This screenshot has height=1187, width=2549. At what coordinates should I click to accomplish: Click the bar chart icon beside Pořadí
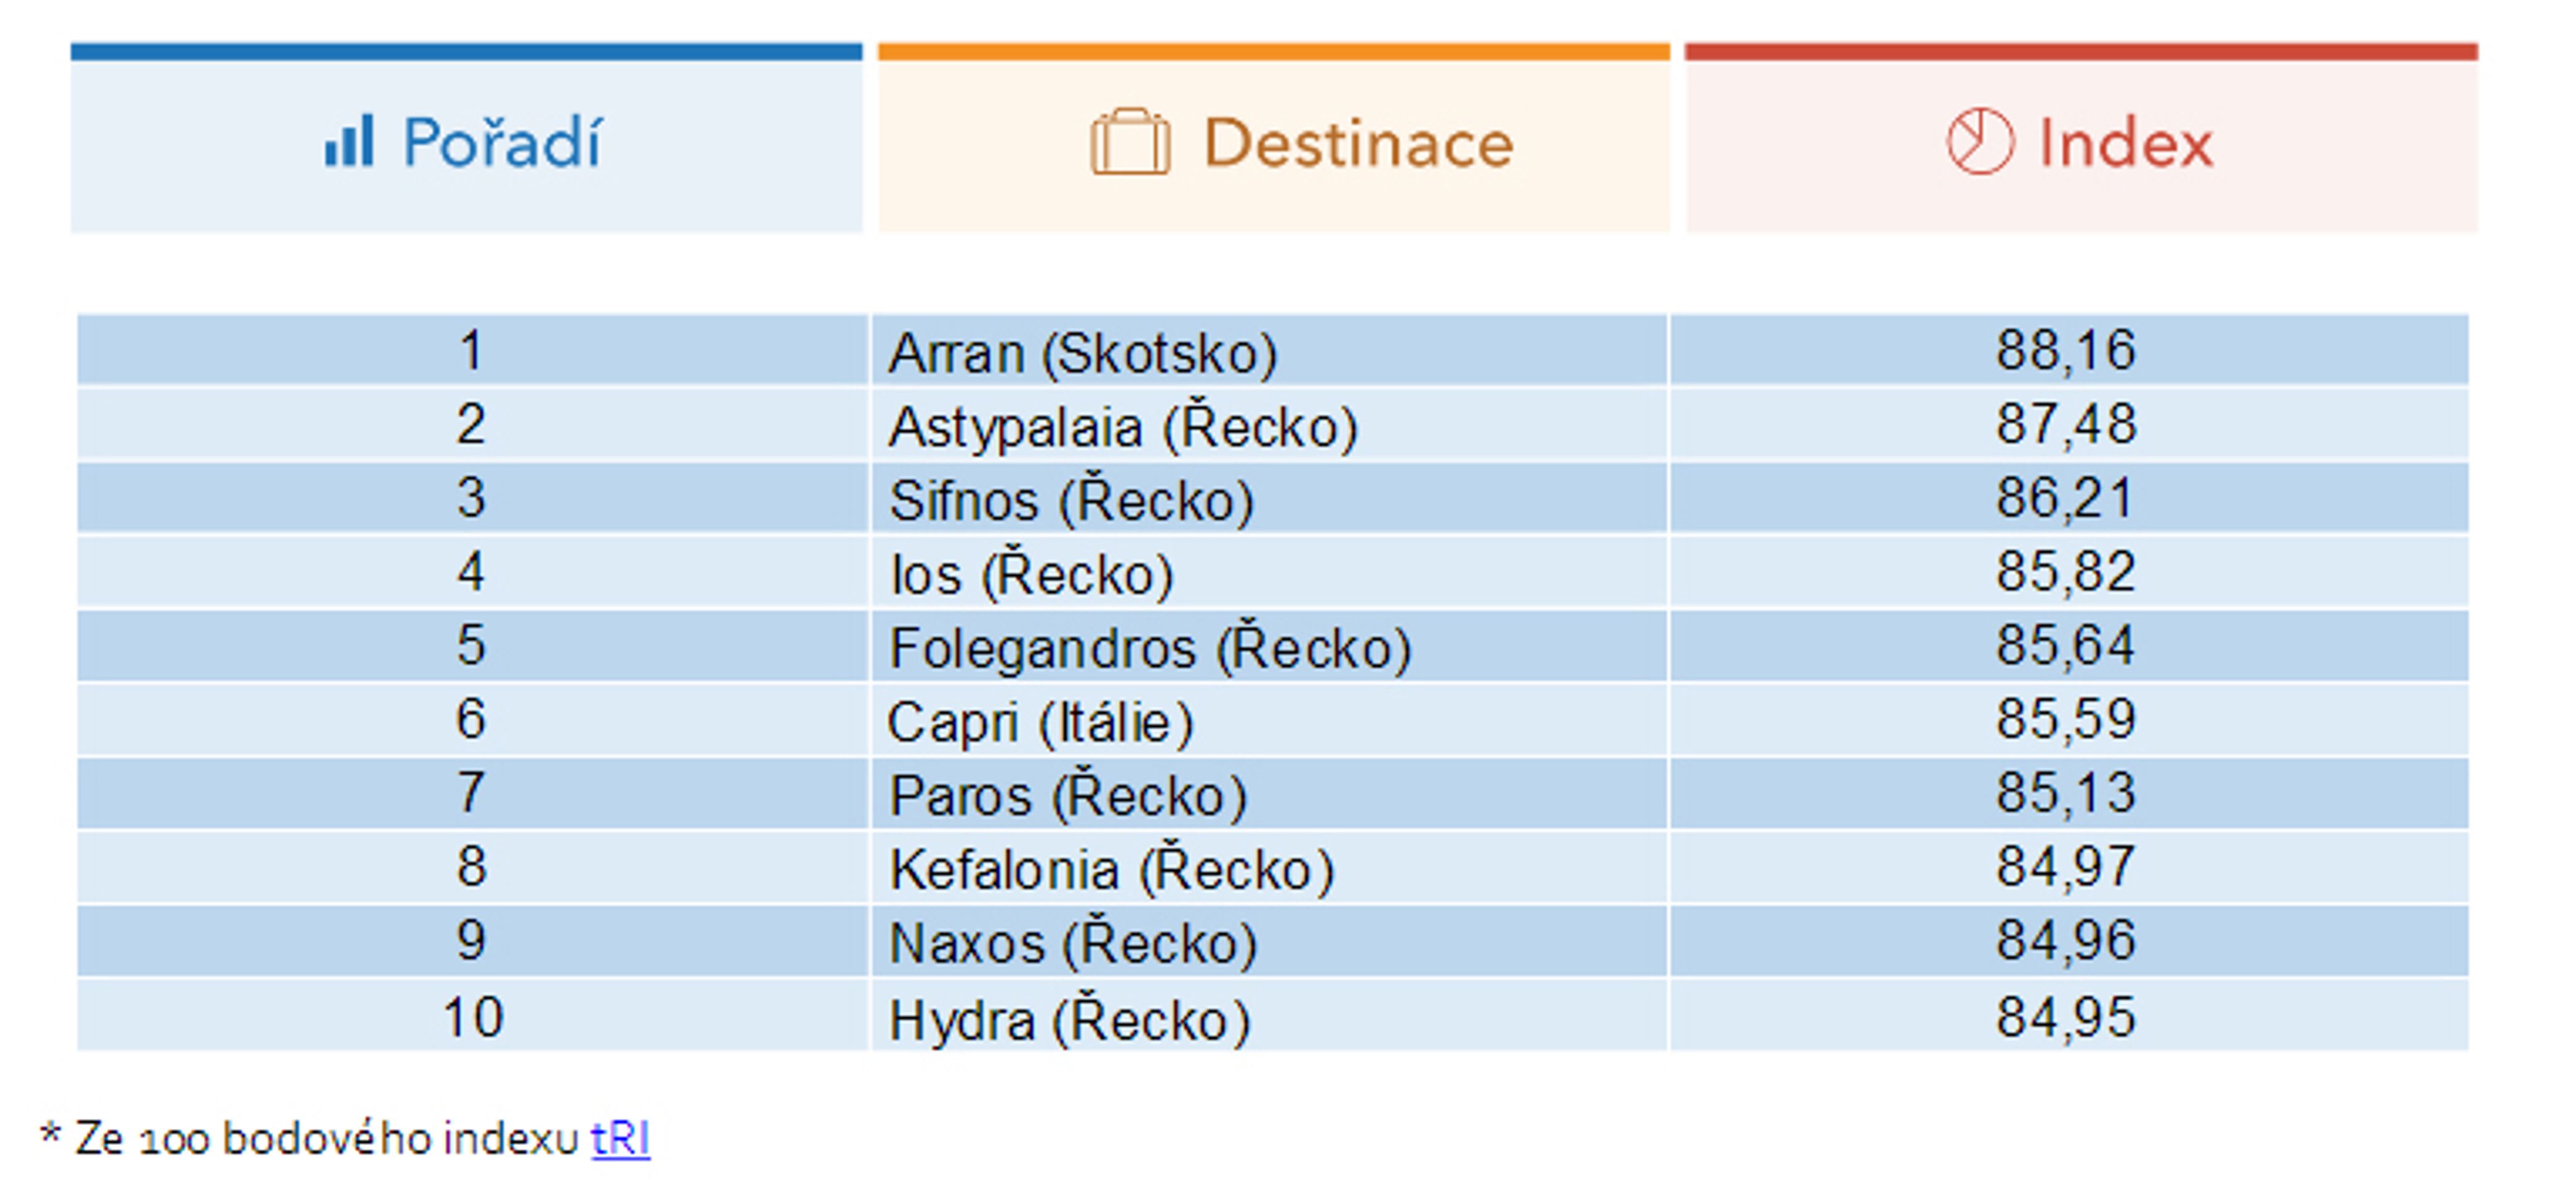pos(349,140)
